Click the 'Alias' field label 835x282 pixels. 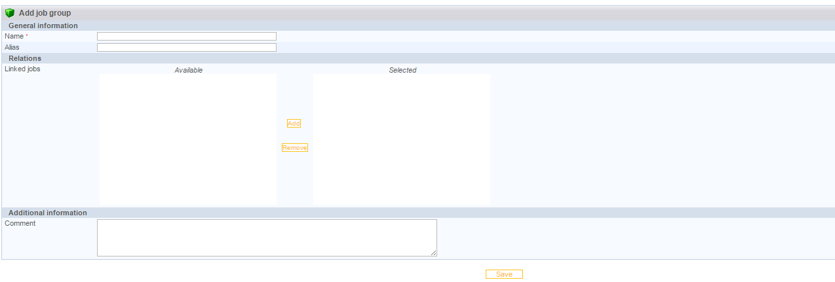12,47
